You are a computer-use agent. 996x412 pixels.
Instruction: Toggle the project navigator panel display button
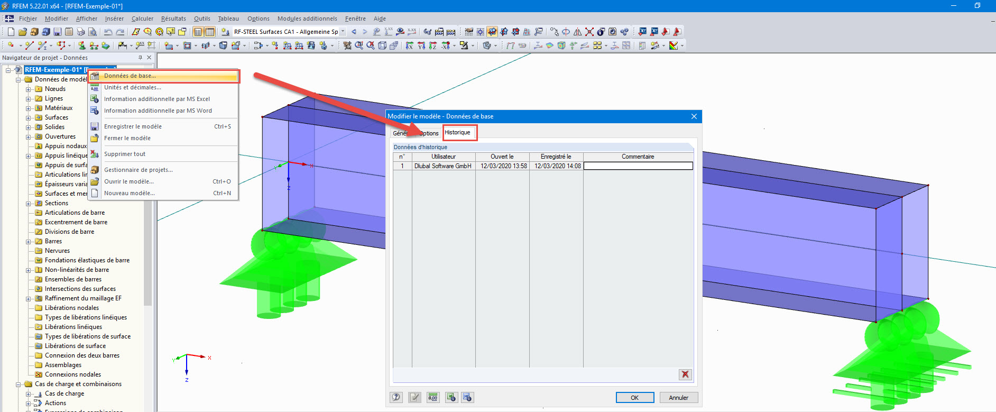198,32
